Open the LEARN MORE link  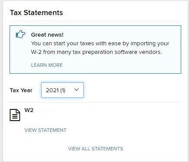47,65
